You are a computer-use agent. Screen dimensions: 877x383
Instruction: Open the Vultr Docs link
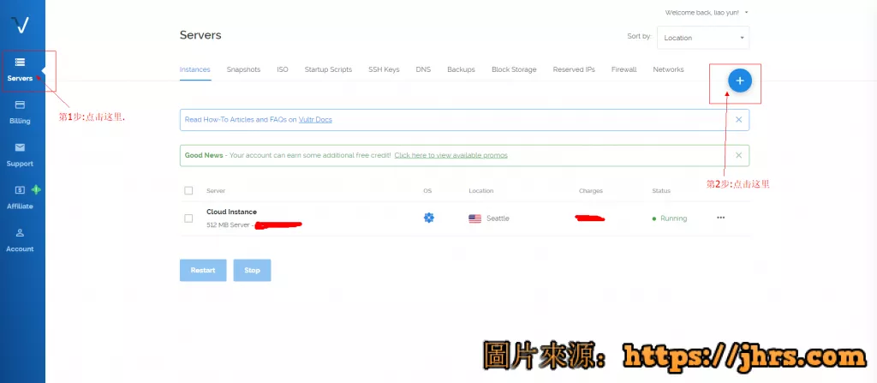pyautogui.click(x=315, y=119)
